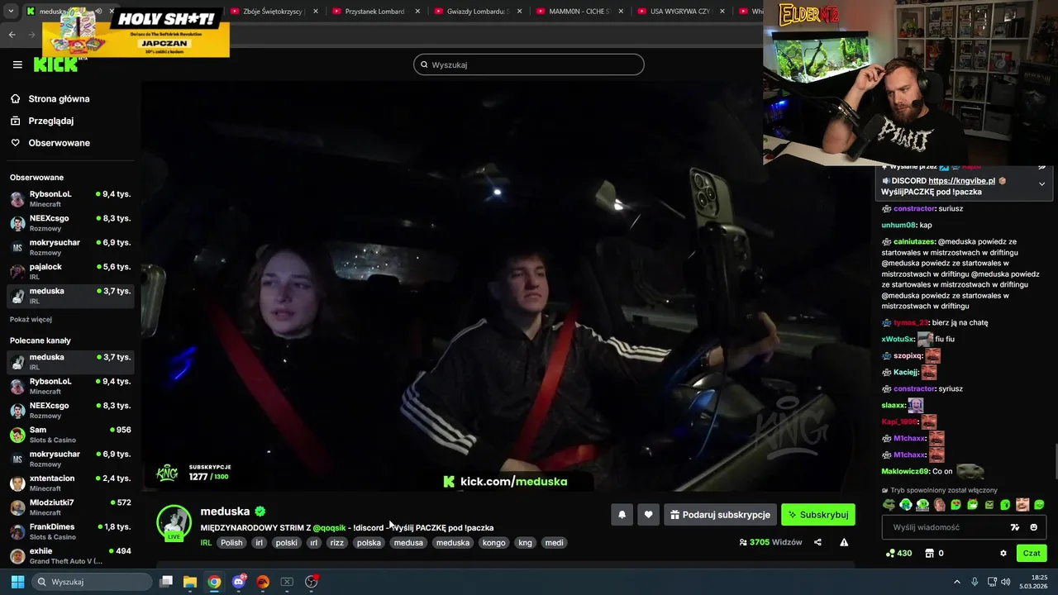Screen dimensions: 1058x595
Task: Open FrankDimes channel in recommended
Action: pos(70,531)
